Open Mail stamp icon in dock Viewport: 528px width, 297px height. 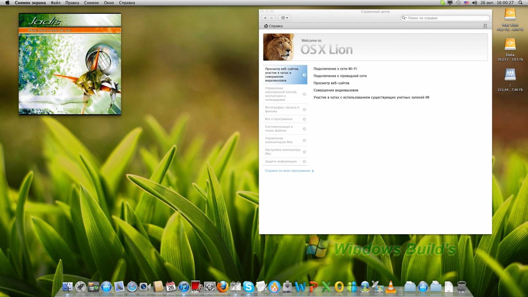(119, 286)
